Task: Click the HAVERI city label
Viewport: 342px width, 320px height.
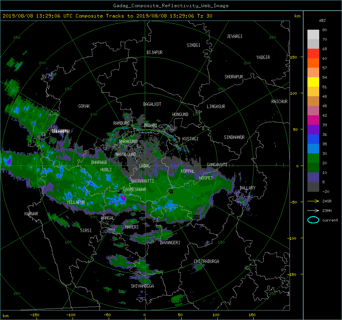Action: (x=132, y=227)
